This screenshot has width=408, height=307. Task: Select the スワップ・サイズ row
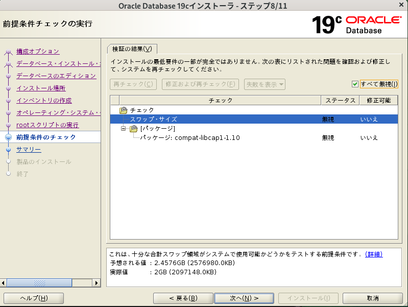[x=254, y=119]
